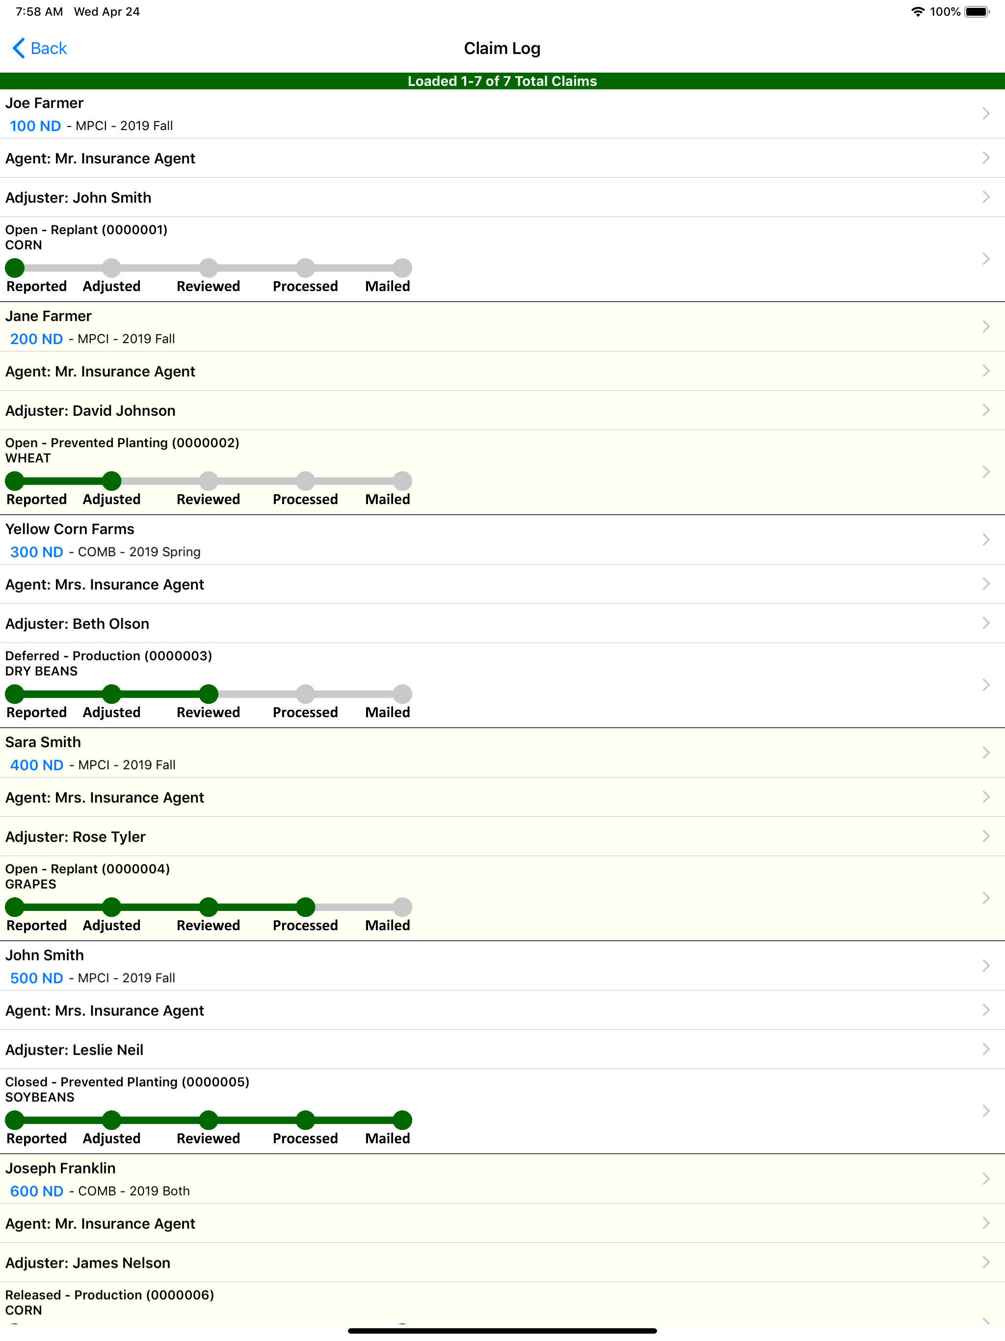
Task: Tap Adjuster: James Nelson row
Action: point(502,1263)
